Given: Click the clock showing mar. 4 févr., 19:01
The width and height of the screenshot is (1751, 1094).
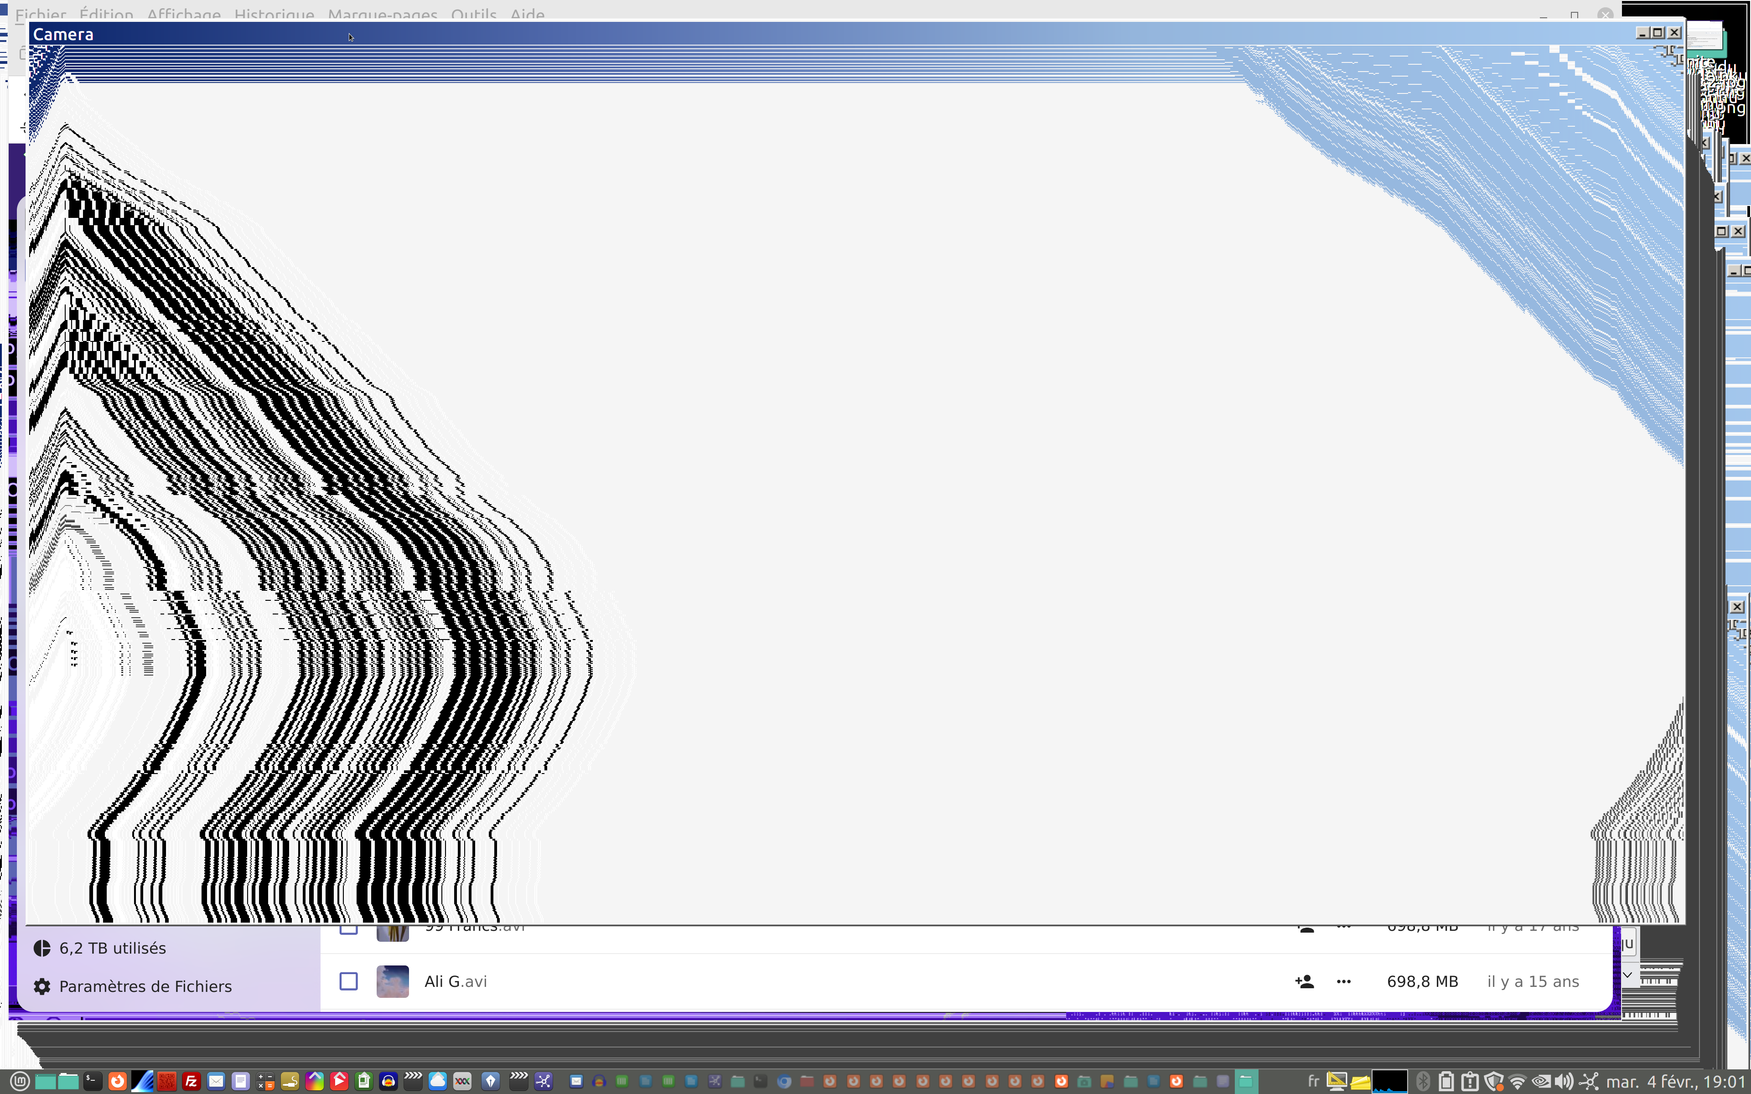Looking at the screenshot, I should point(1675,1082).
